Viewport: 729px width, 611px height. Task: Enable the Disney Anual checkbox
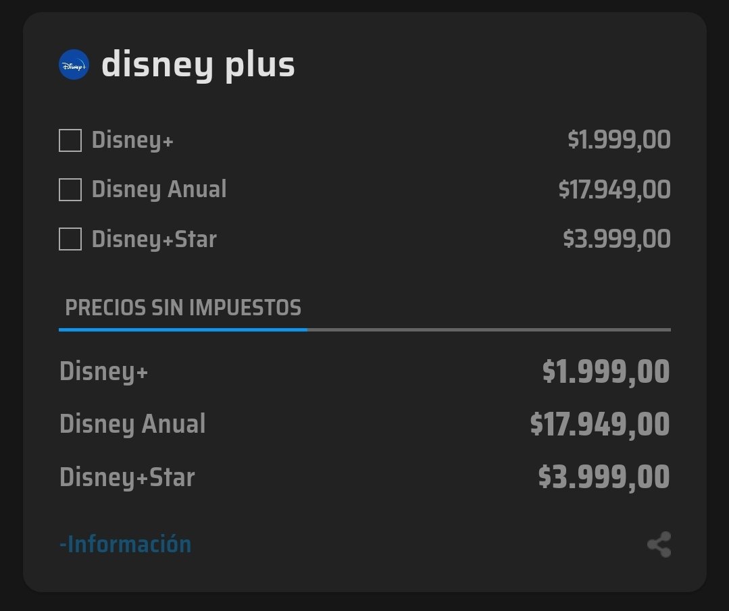pyautogui.click(x=70, y=190)
